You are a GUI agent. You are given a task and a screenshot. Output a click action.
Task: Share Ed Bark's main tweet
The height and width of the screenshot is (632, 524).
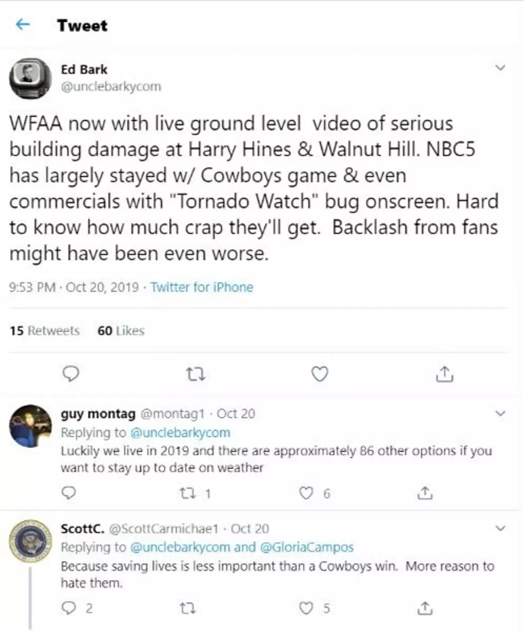point(445,374)
